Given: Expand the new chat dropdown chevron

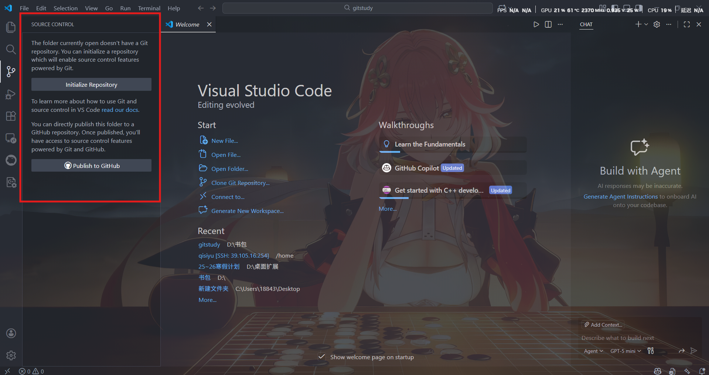Looking at the screenshot, I should coord(646,24).
